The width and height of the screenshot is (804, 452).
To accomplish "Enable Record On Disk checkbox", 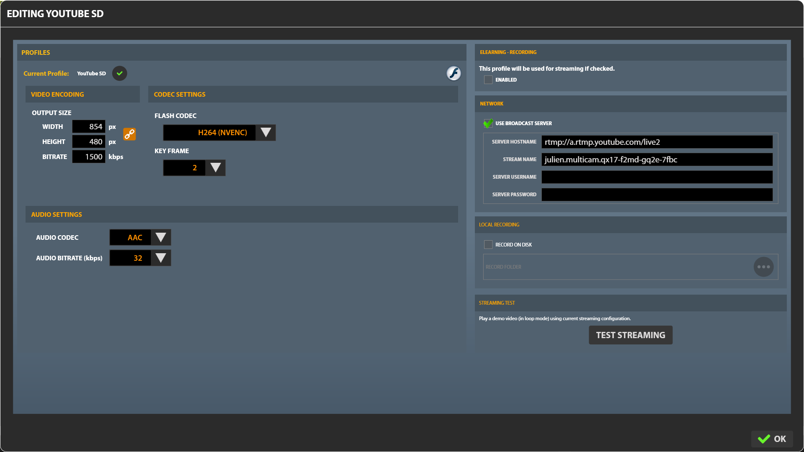I will (x=488, y=244).
